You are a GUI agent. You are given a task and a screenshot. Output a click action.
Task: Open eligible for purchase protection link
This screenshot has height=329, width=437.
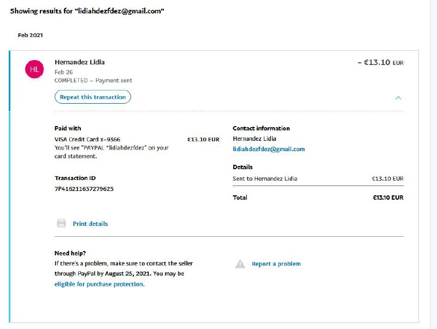point(98,284)
